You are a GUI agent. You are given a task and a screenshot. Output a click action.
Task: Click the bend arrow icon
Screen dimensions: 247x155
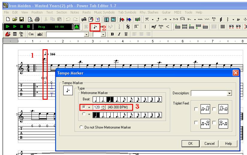click(x=158, y=20)
